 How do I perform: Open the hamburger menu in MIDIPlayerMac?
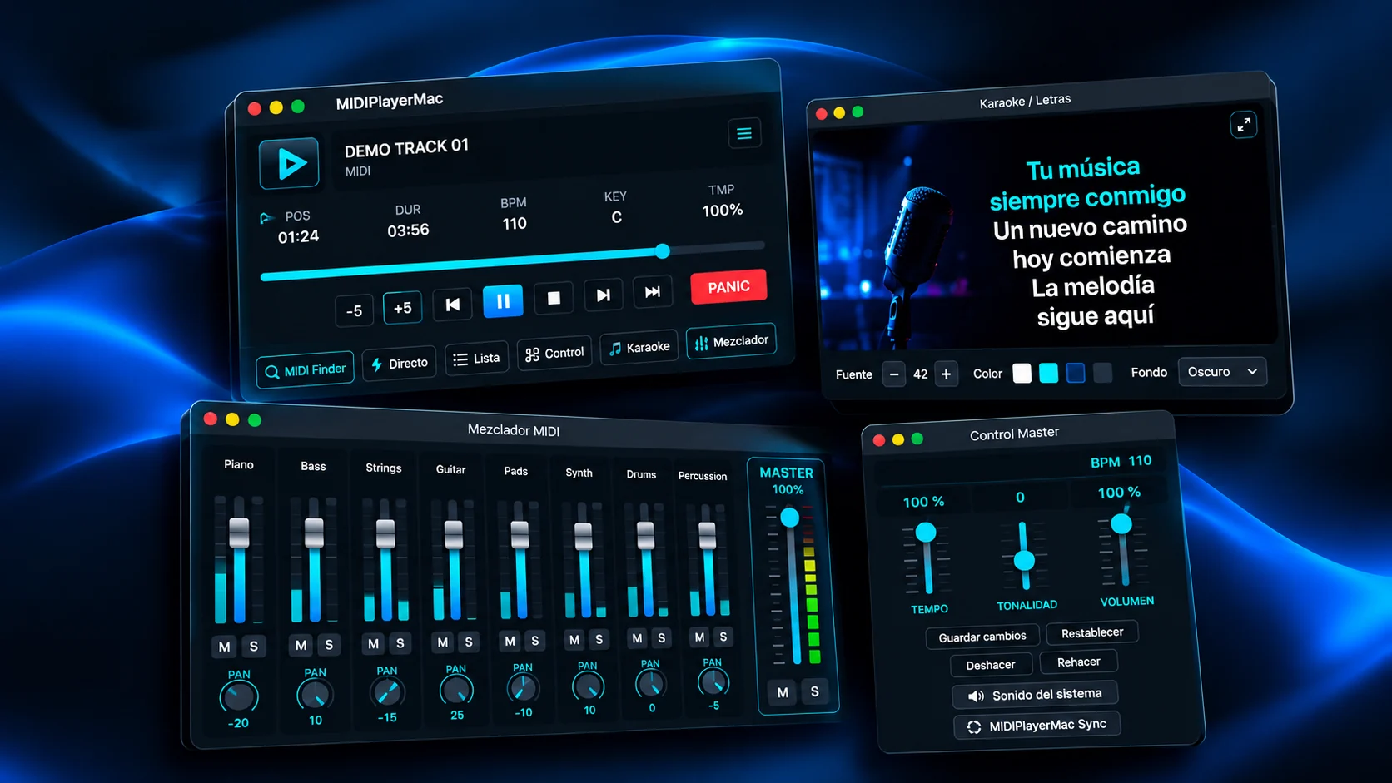tap(744, 133)
